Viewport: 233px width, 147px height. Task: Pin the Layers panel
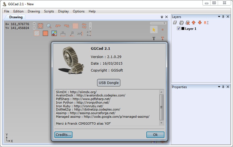[223, 17]
